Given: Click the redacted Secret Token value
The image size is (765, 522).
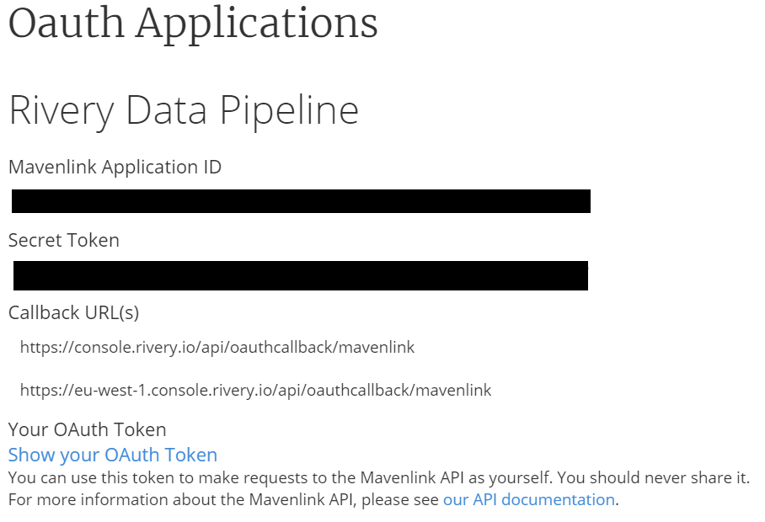Looking at the screenshot, I should (301, 275).
